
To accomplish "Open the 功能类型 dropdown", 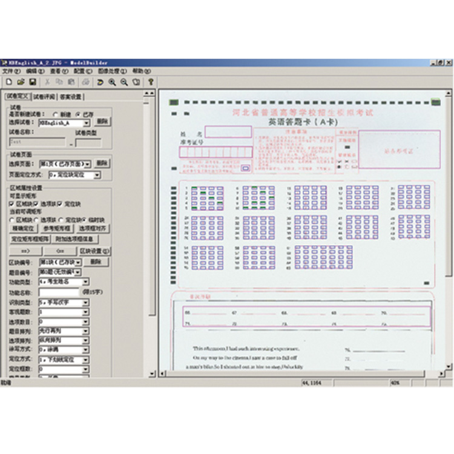I will 86,281.
